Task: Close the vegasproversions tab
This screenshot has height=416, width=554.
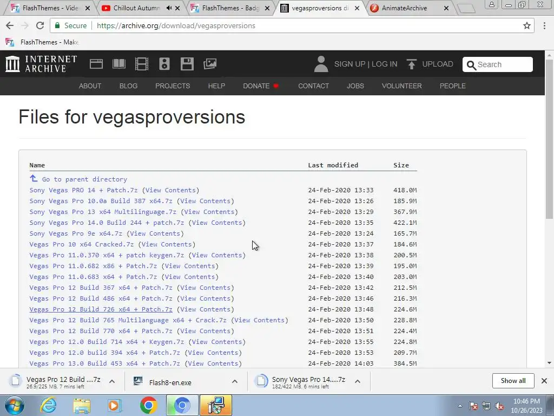Action: click(357, 8)
